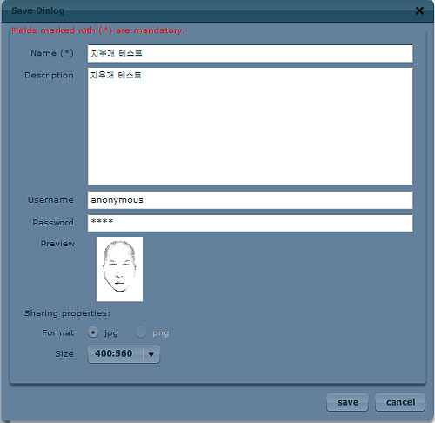Click into the Name (*) input field
Screen dimensions: 435x423
click(x=250, y=53)
